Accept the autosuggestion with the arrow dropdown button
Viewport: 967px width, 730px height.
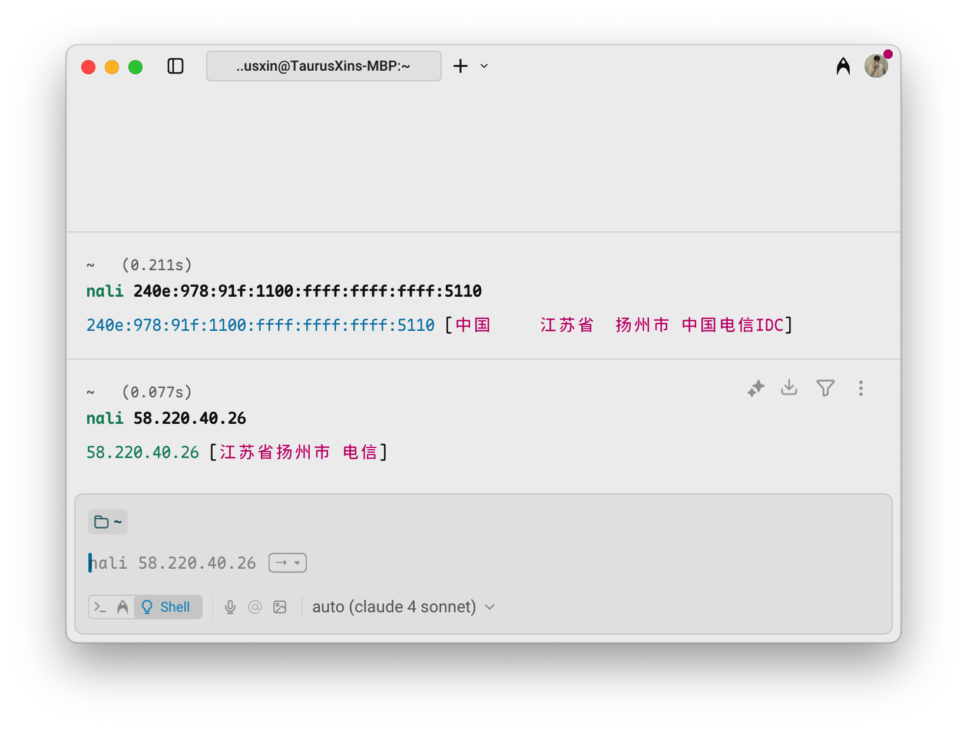(287, 563)
